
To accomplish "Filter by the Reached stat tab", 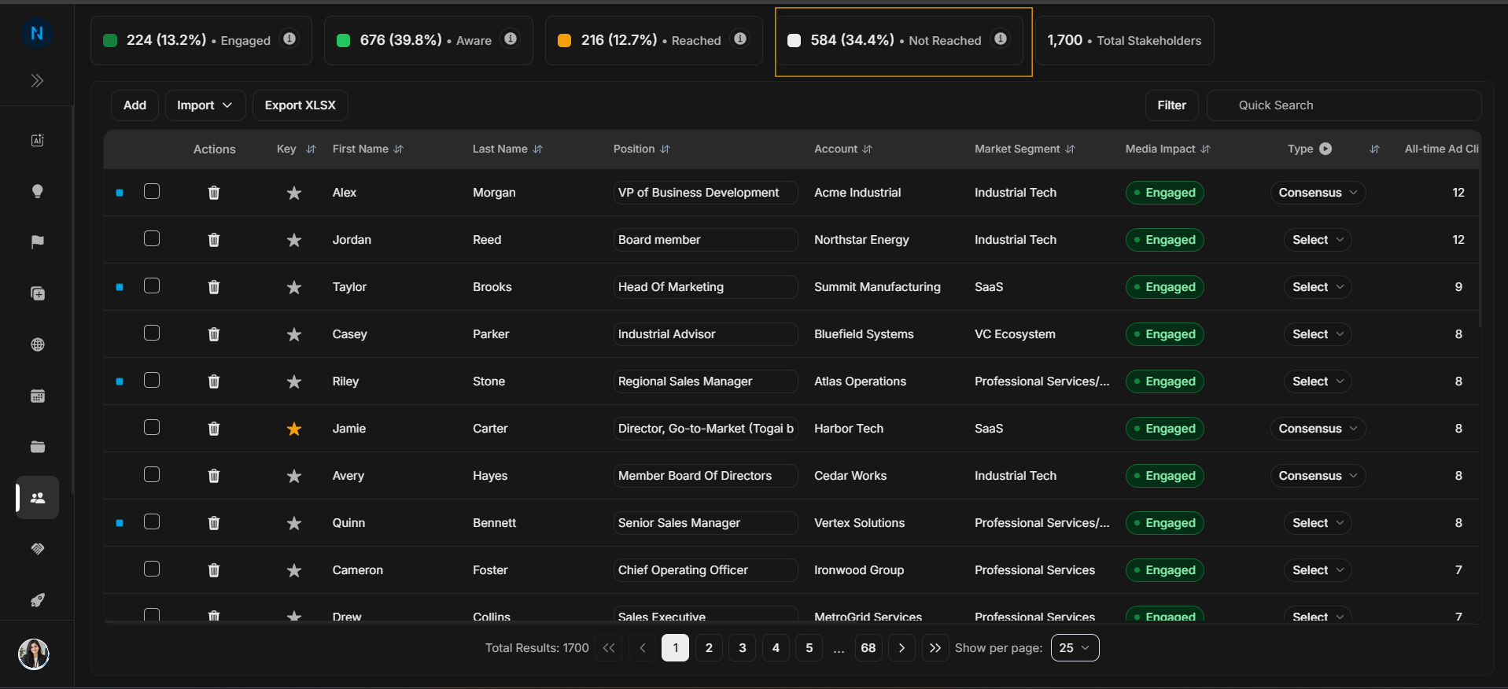I will point(654,40).
